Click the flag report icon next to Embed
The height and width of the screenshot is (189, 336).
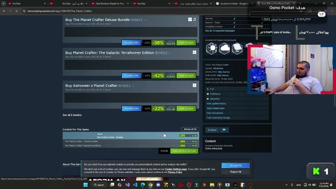point(224,130)
